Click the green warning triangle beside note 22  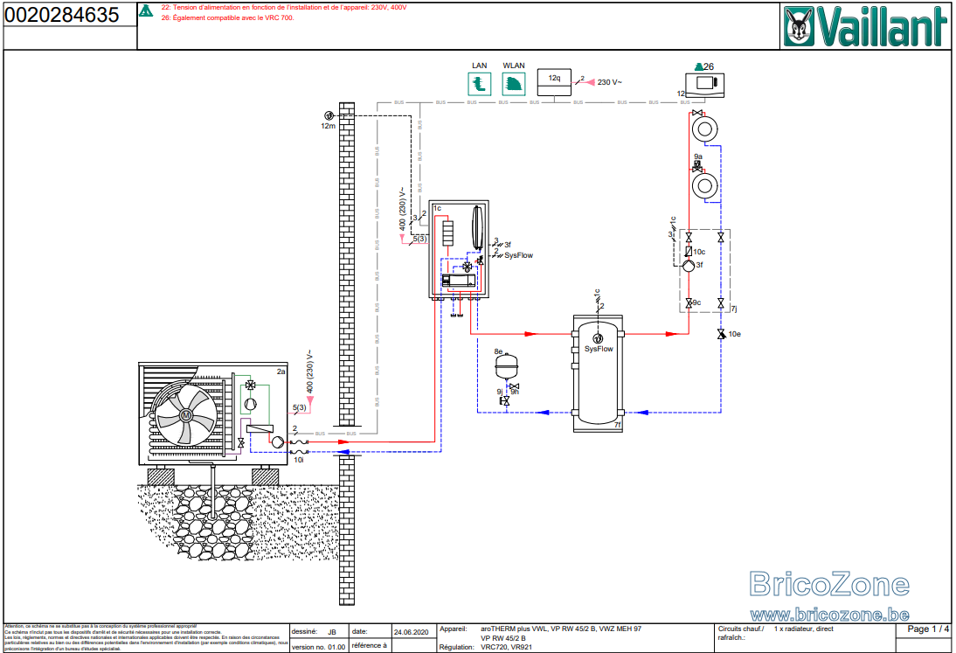coord(146,10)
